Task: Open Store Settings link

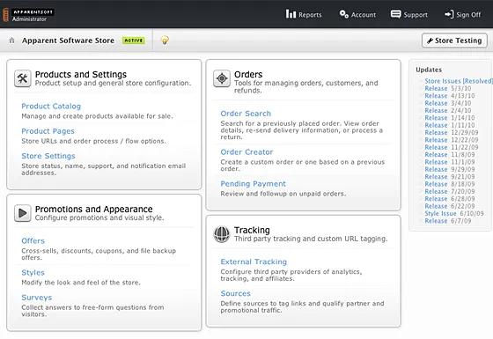Action: click(x=48, y=156)
